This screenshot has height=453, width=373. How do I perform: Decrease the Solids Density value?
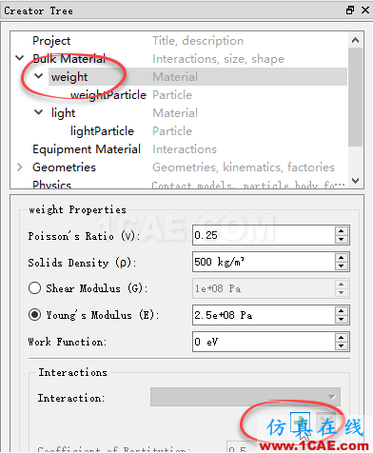[x=342, y=266]
